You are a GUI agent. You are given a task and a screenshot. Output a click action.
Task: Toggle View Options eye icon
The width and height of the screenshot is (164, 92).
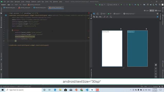[x=94, y=17]
